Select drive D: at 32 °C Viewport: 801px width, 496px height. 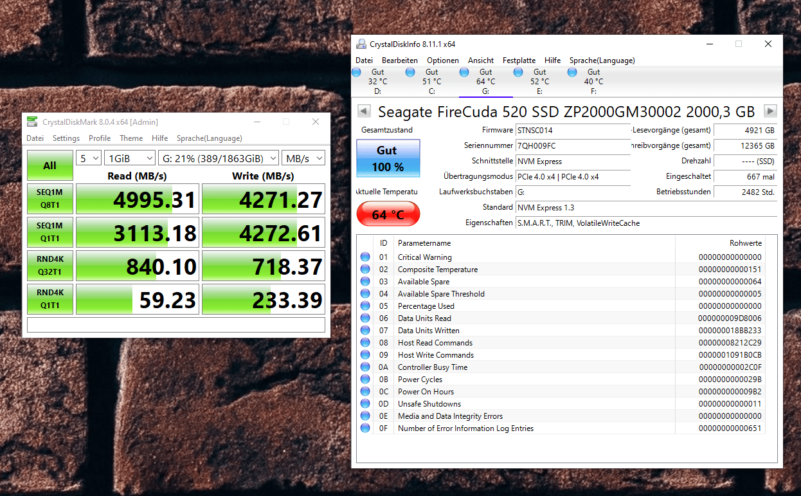377,82
